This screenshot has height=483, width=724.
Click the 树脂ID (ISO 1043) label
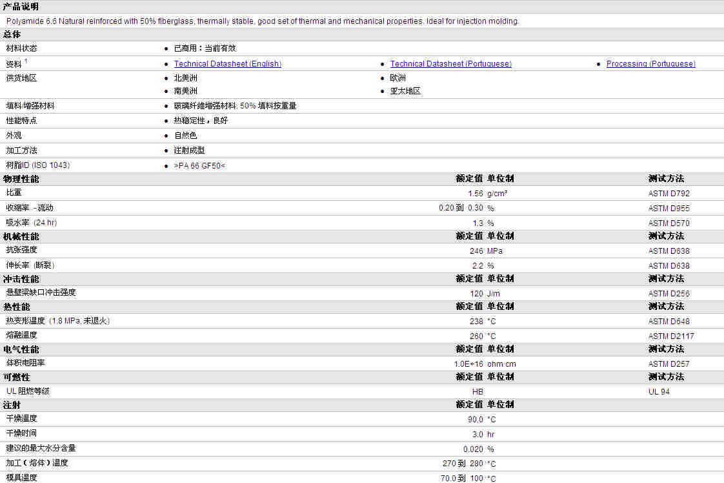click(38, 165)
